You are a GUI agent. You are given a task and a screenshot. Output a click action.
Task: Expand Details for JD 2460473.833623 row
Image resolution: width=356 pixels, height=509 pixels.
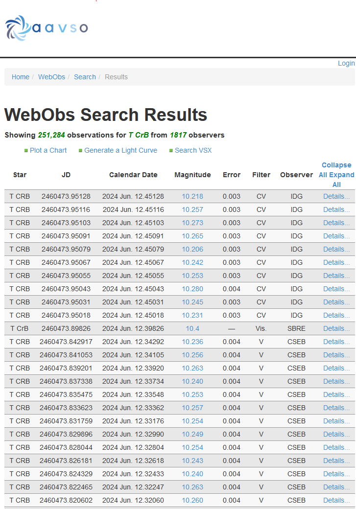[336, 408]
